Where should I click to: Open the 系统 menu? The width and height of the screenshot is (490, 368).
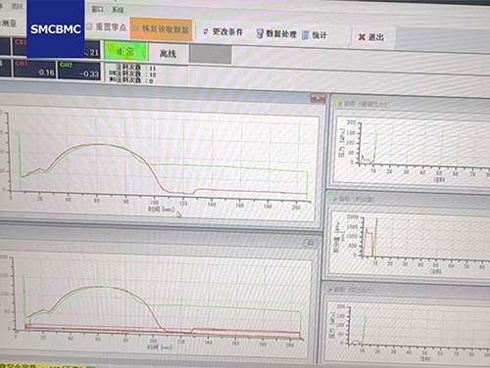(118, 10)
